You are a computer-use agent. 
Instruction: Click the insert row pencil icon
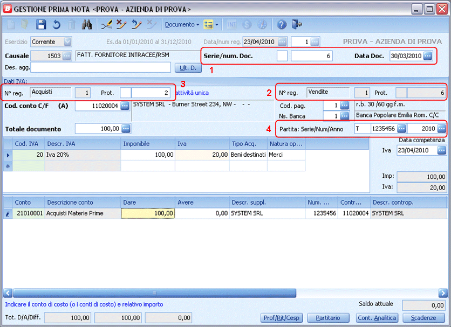[x=106, y=25]
